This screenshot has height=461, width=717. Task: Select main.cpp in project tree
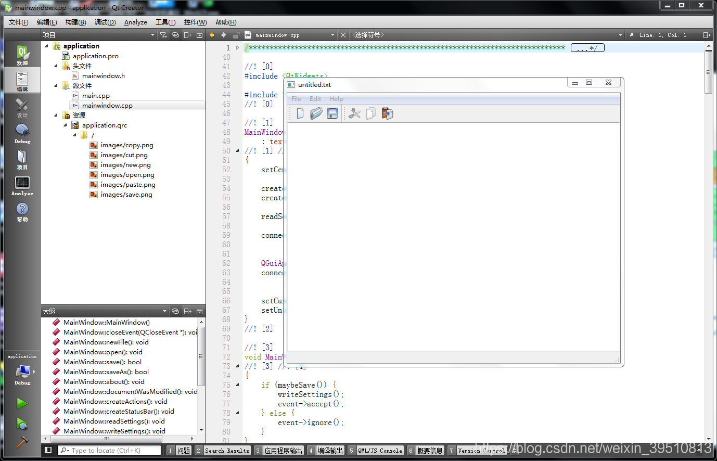tap(96, 95)
